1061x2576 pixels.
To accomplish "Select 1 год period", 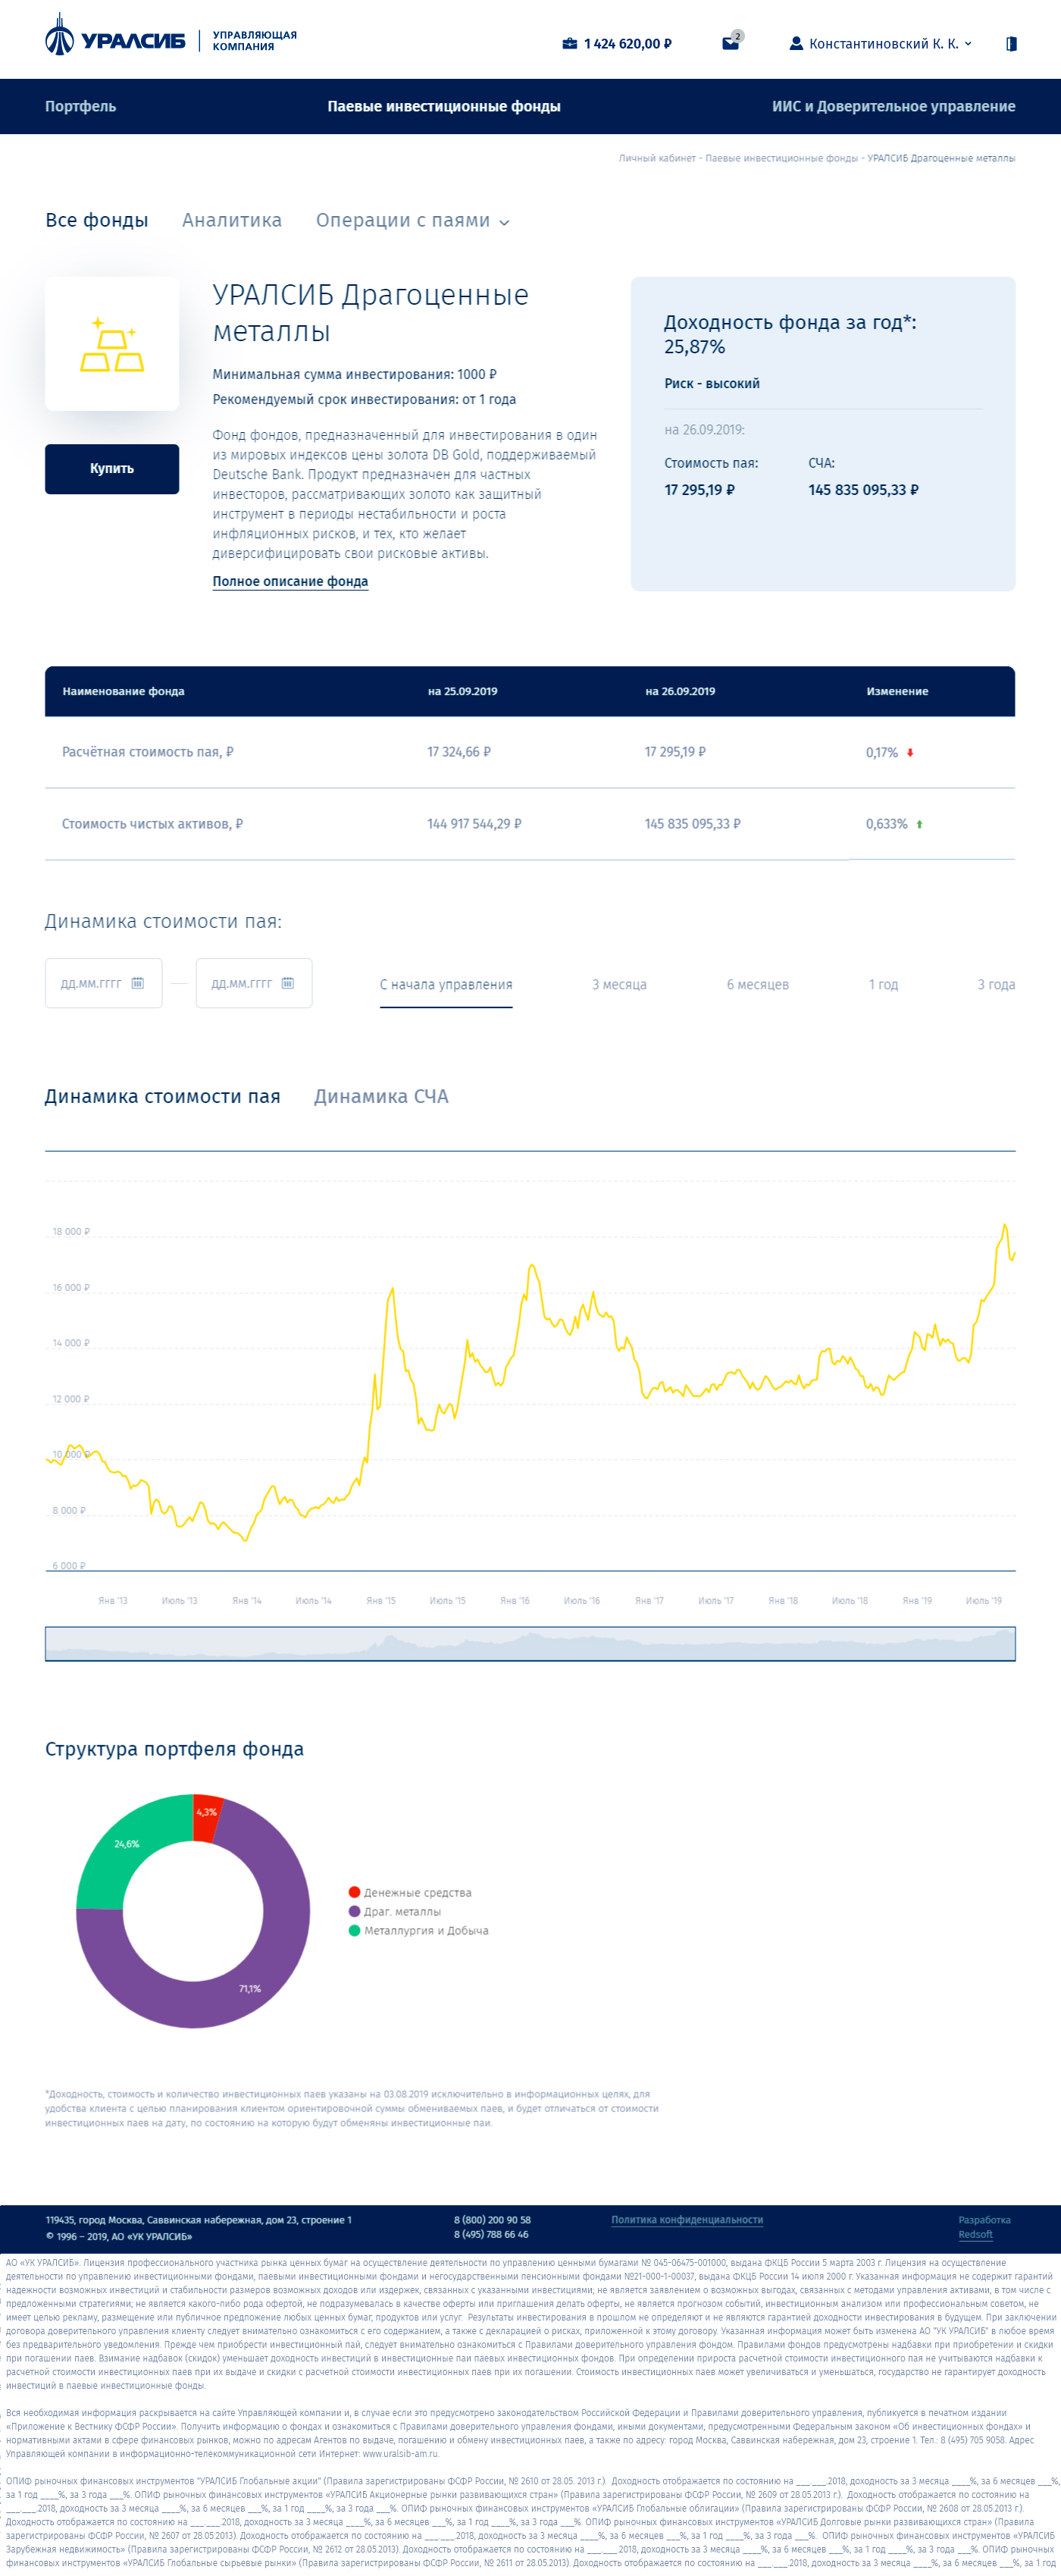I will [883, 985].
